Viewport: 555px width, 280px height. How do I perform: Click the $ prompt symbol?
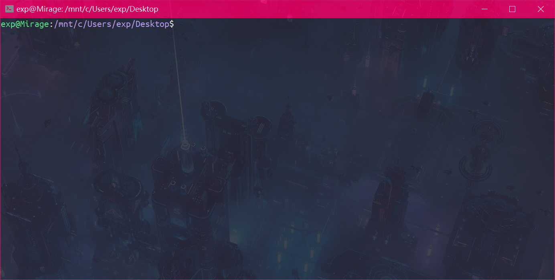[172, 24]
